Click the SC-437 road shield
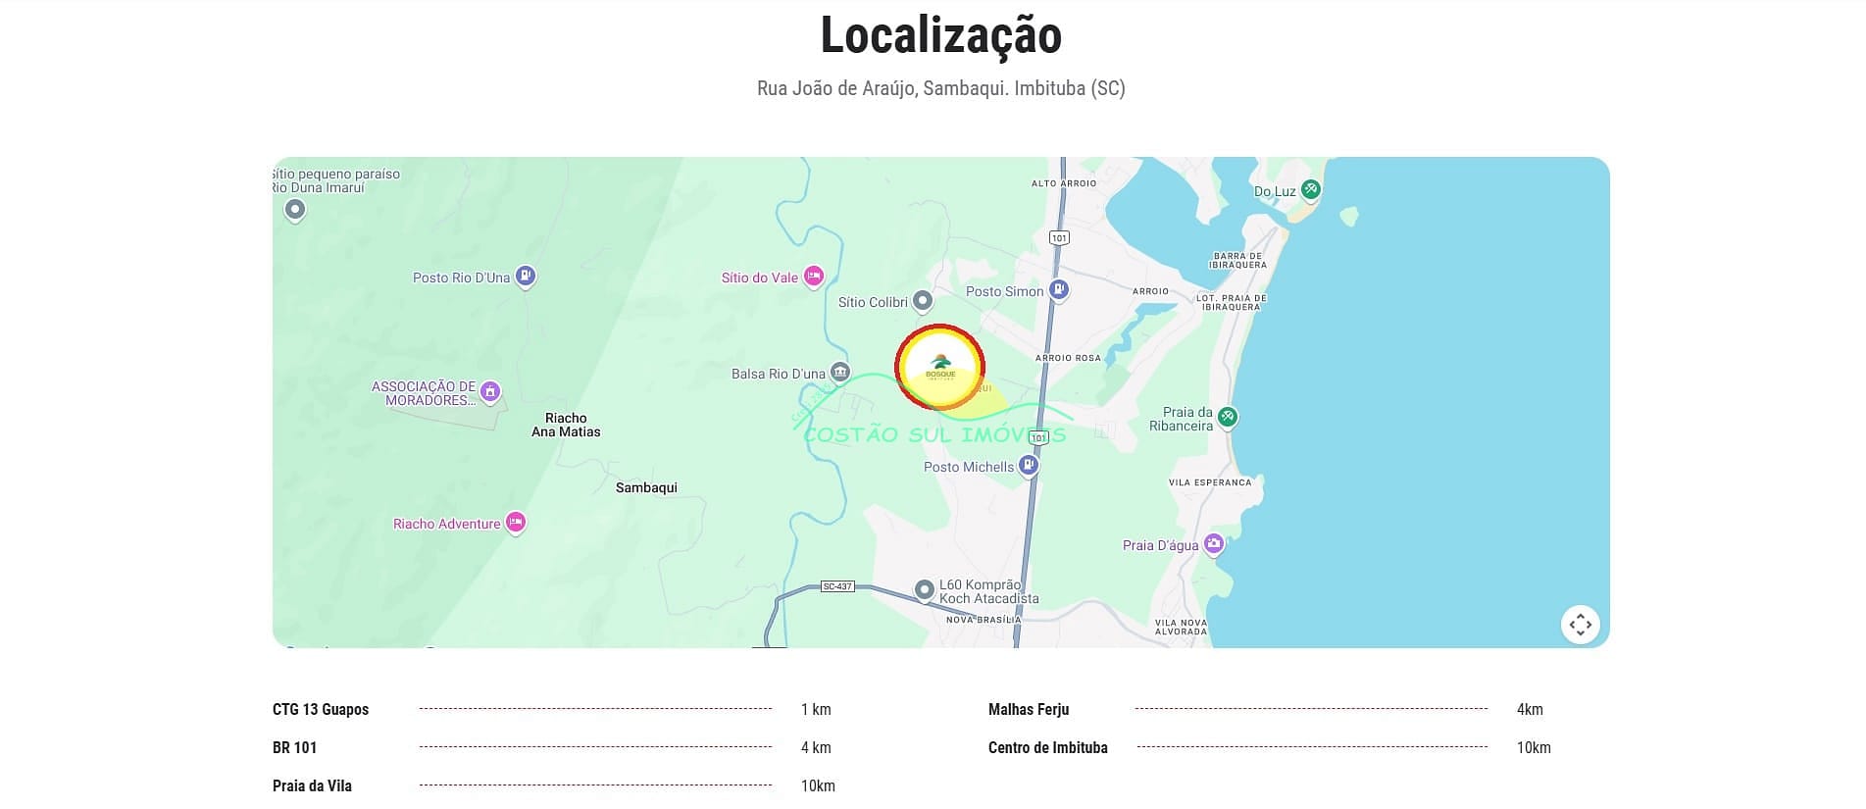The image size is (1866, 809). pyautogui.click(x=837, y=586)
